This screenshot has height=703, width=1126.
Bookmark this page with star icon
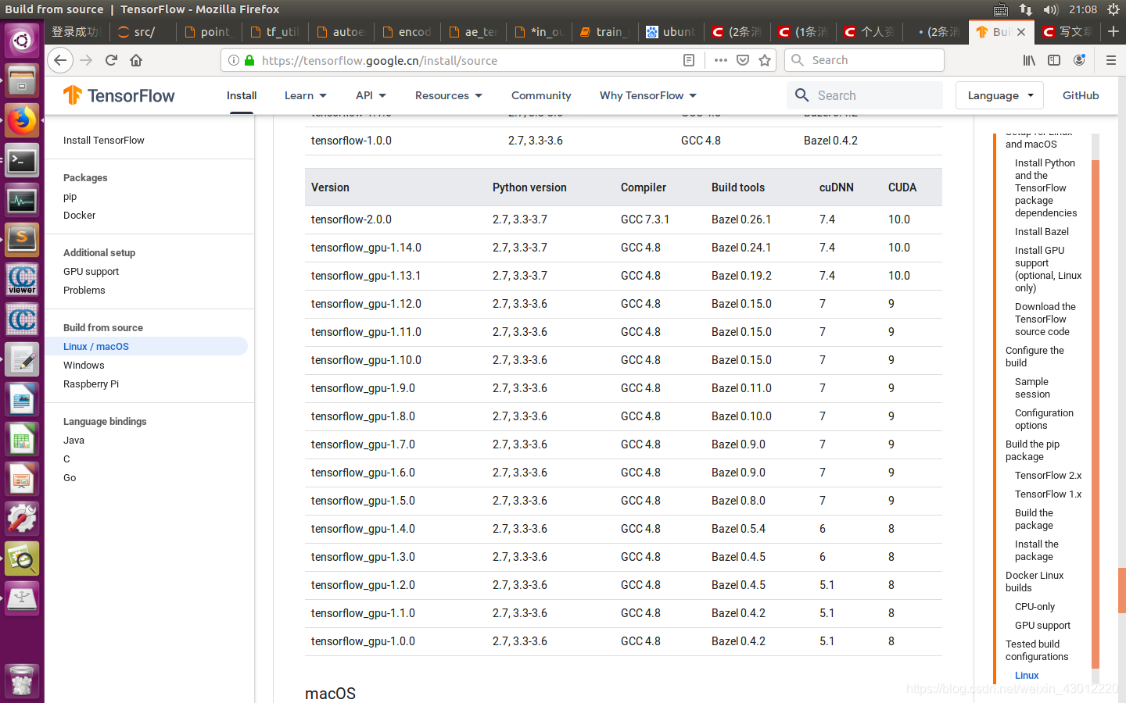[x=765, y=60]
